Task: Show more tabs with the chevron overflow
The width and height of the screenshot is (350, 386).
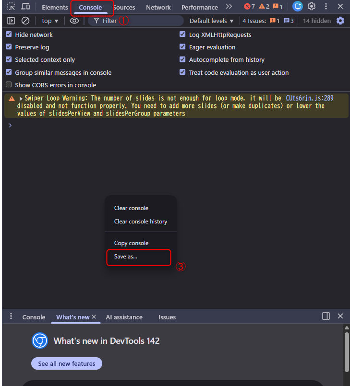Action: pos(229,7)
